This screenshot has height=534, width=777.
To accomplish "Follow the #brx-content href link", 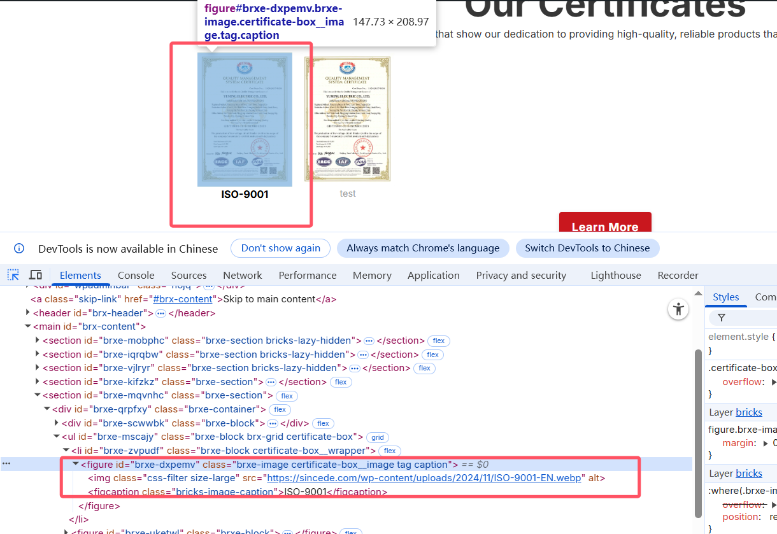I will [182, 299].
